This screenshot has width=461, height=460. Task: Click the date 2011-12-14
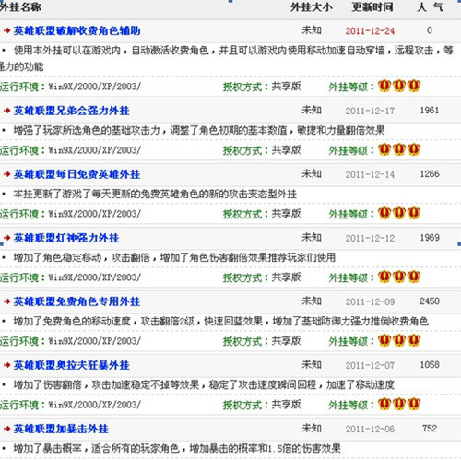point(370,174)
